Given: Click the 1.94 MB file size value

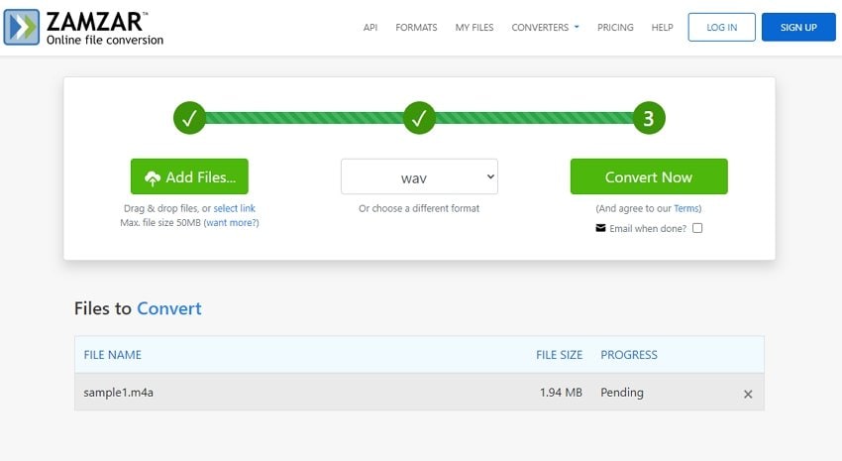Looking at the screenshot, I should tap(561, 393).
